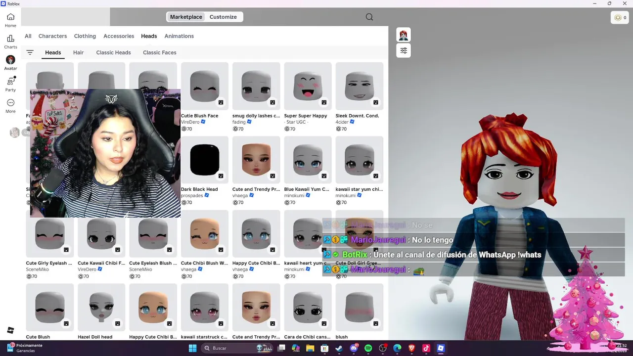Select the Cute Chibi Blush W head
The image size is (633, 356).
click(x=205, y=234)
